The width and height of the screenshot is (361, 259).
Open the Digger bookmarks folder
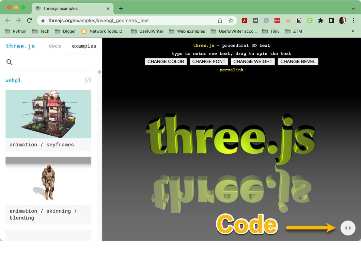pyautogui.click(x=65, y=31)
